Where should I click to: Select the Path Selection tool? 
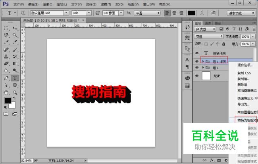click(x=6, y=85)
